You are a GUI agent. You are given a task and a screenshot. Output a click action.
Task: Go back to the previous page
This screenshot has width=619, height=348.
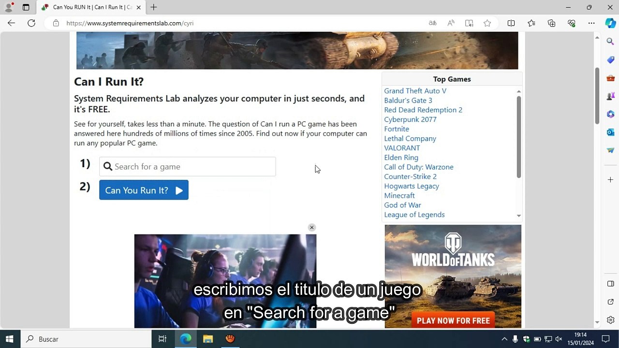(x=11, y=23)
